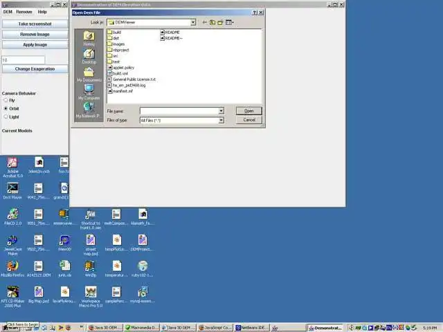The height and width of the screenshot is (332, 443).
Task: Select the first README file
Action: 170,33
